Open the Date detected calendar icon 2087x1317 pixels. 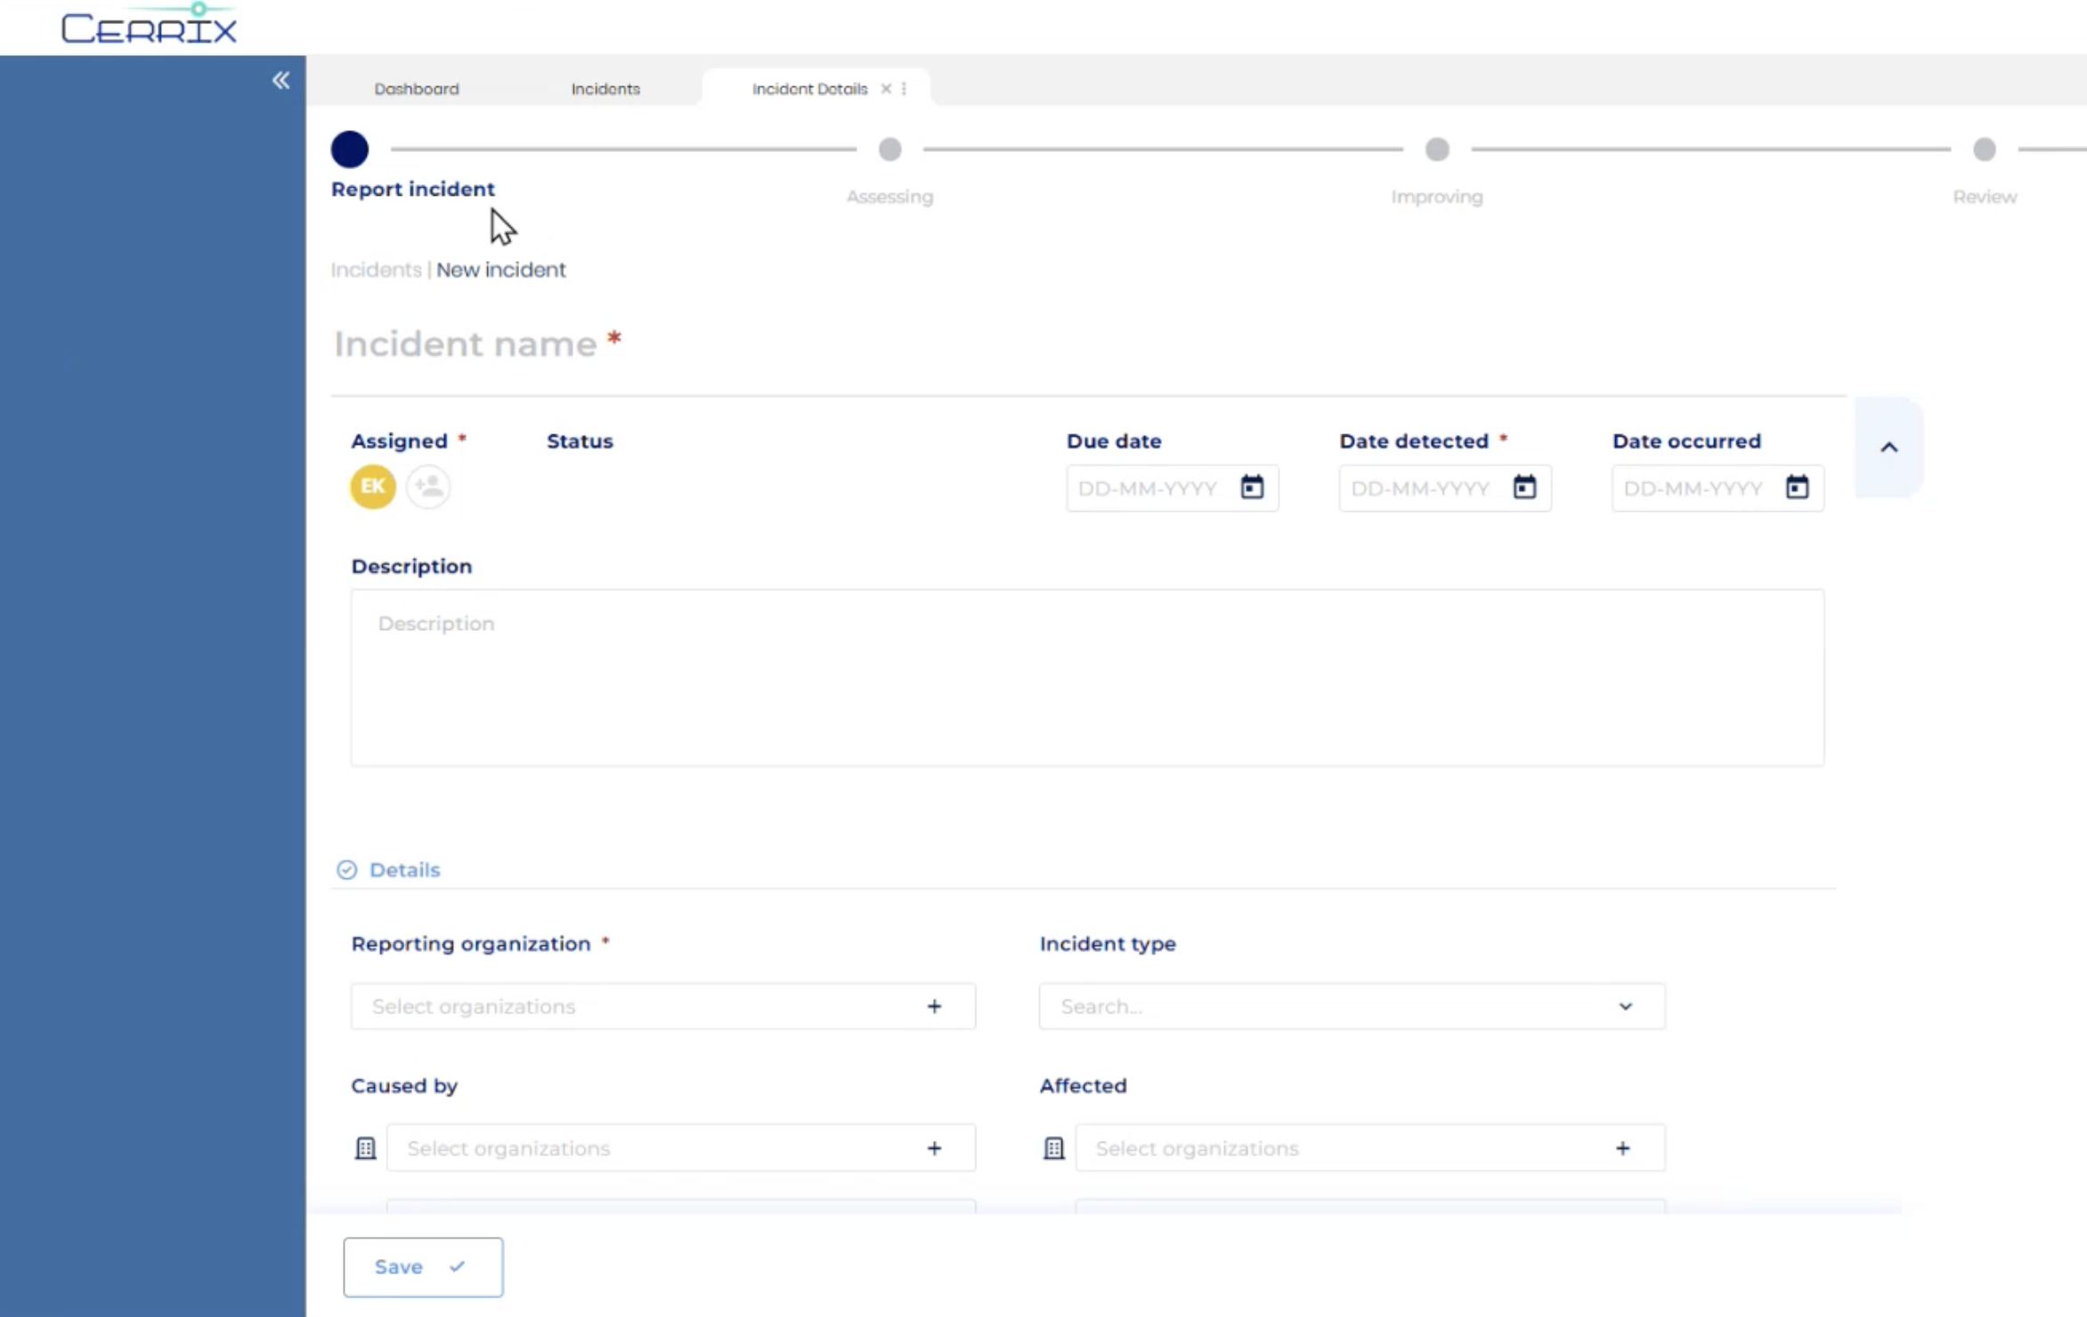coord(1524,487)
